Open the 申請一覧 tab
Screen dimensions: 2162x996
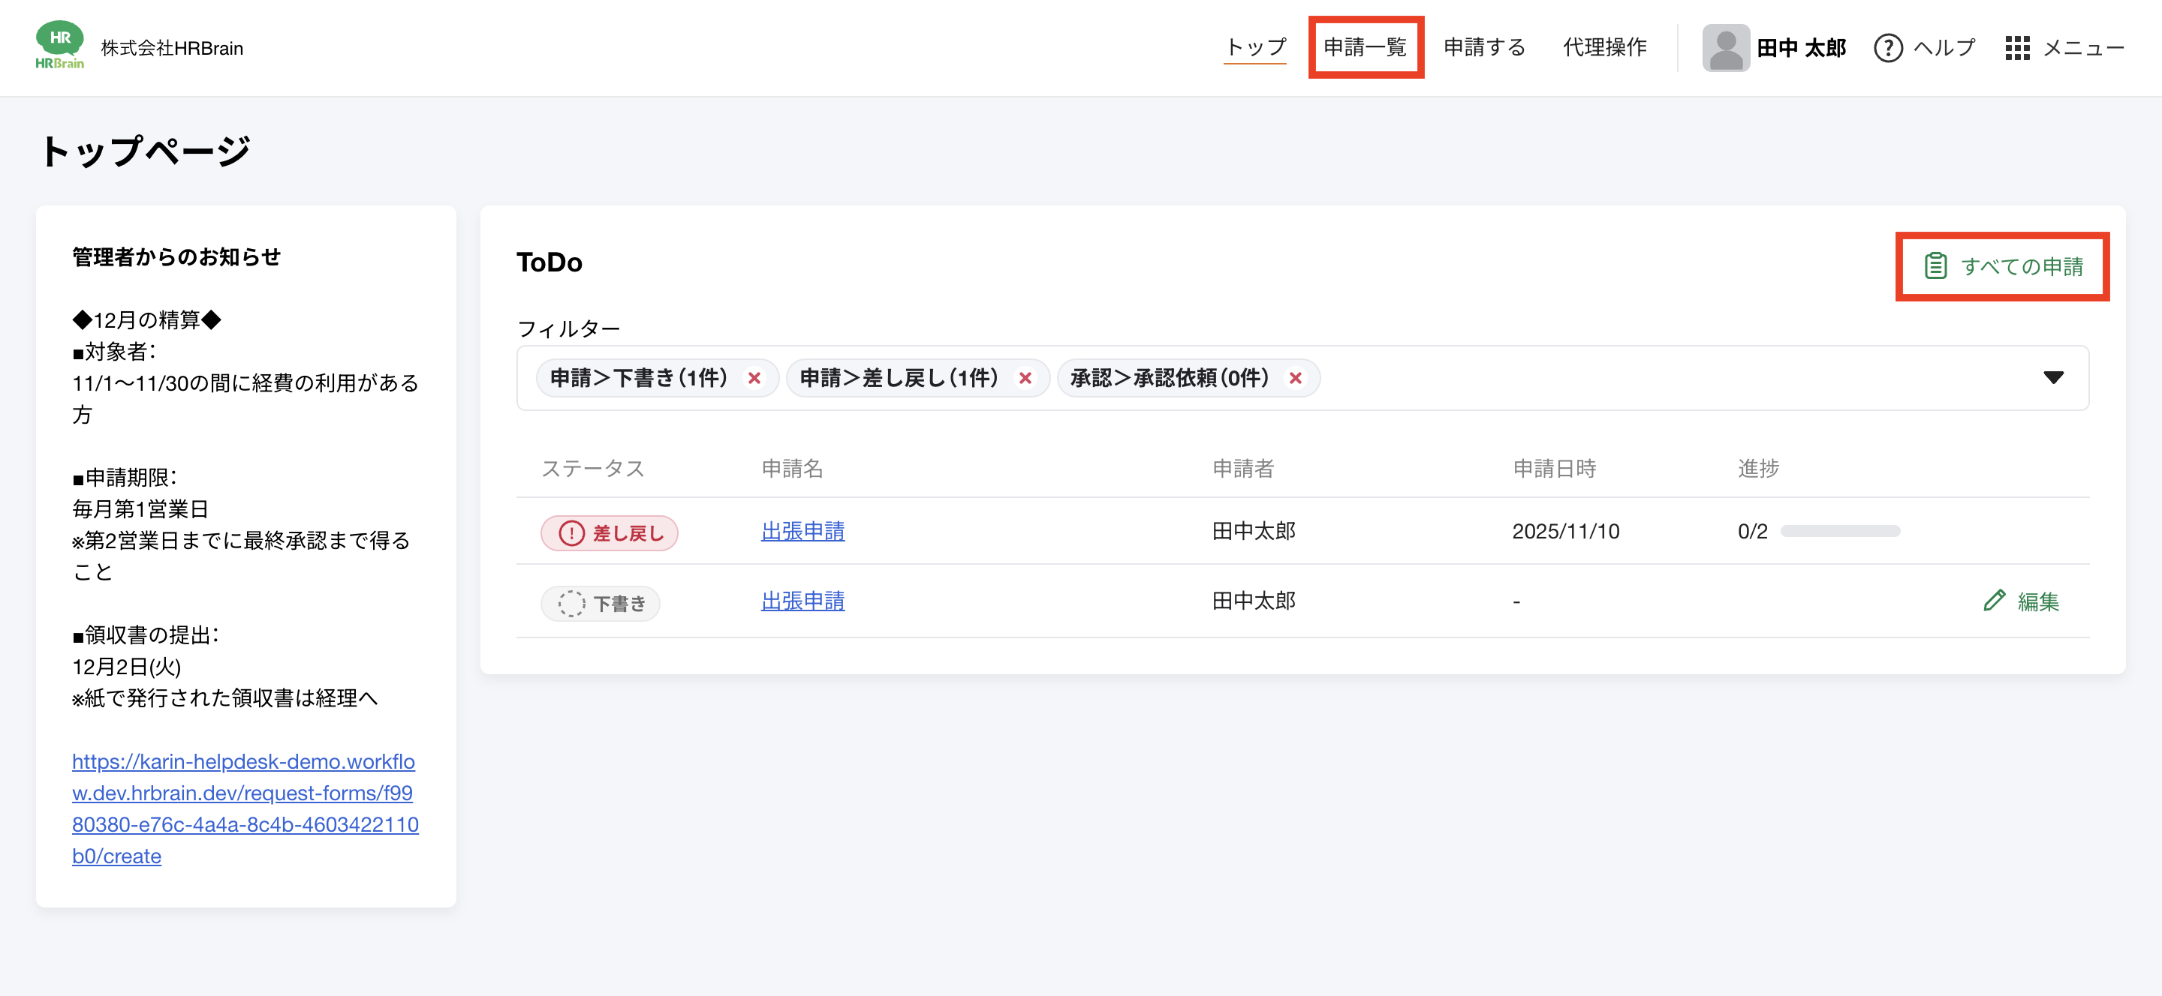[x=1365, y=47]
